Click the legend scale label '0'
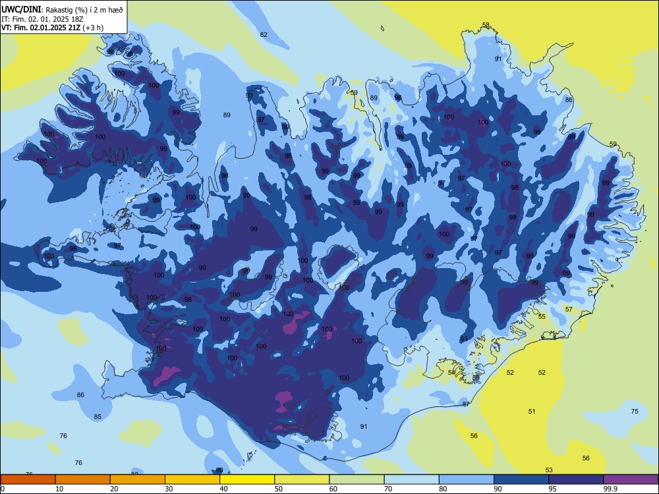The width and height of the screenshot is (659, 494). pos(3,489)
